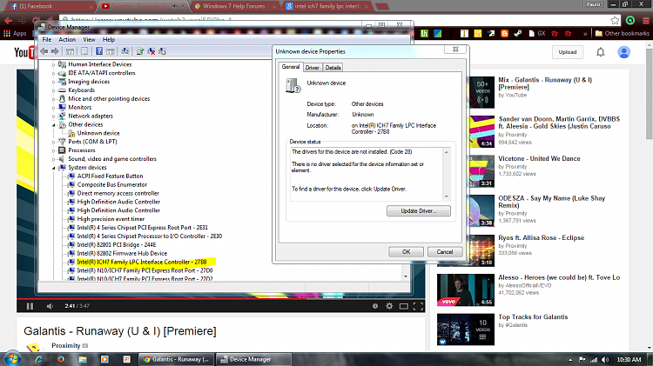Switch to the Windows 7 Help Forums tab
This screenshot has height=366, width=653.
pos(234,6)
